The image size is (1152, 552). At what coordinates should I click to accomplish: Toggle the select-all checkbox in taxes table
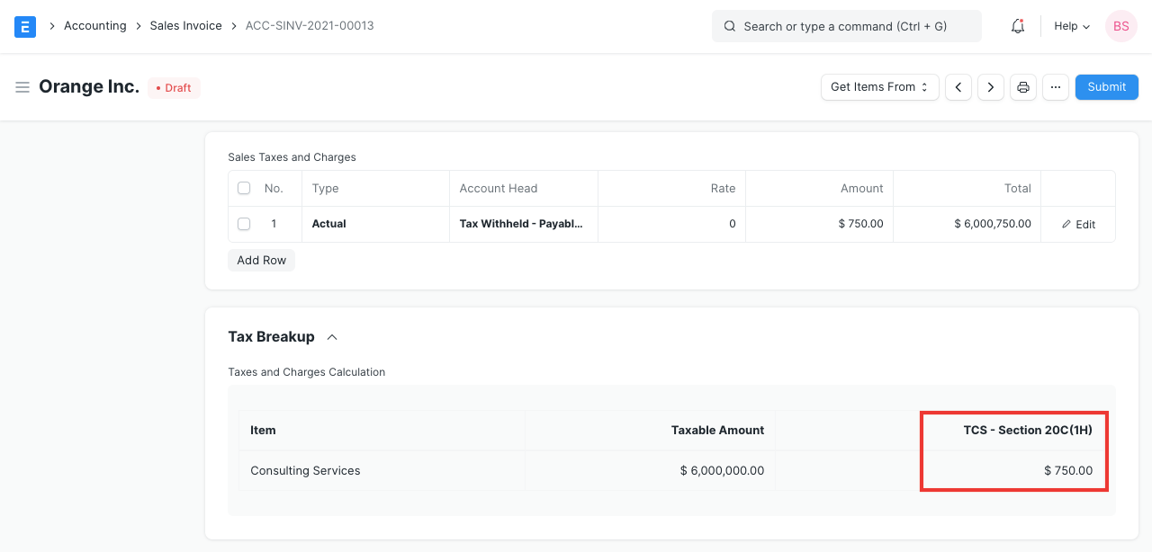coord(244,187)
